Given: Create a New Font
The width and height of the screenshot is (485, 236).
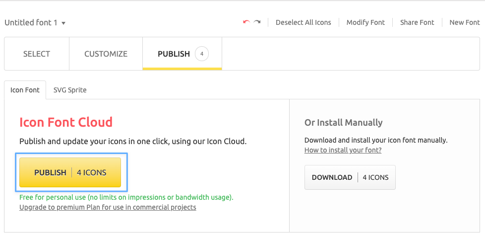Looking at the screenshot, I should click(464, 22).
